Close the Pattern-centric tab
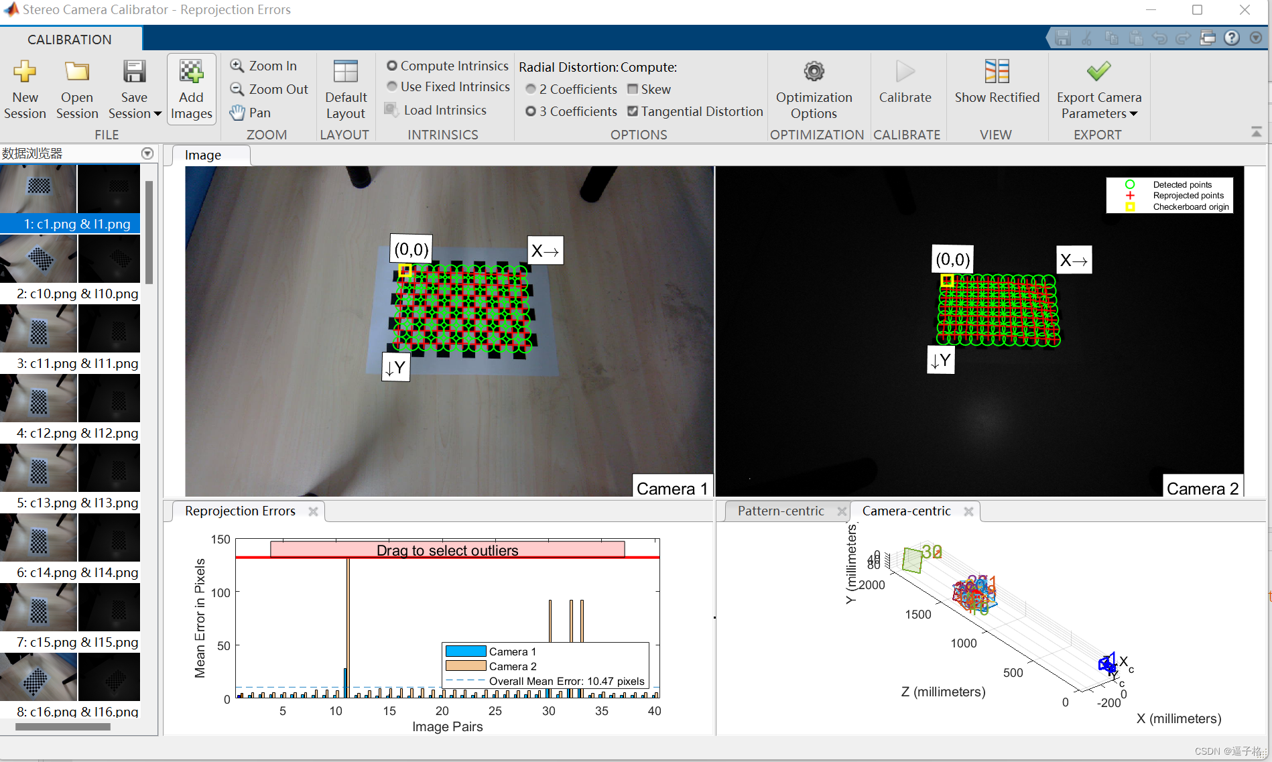This screenshot has height=762, width=1272. click(x=842, y=511)
